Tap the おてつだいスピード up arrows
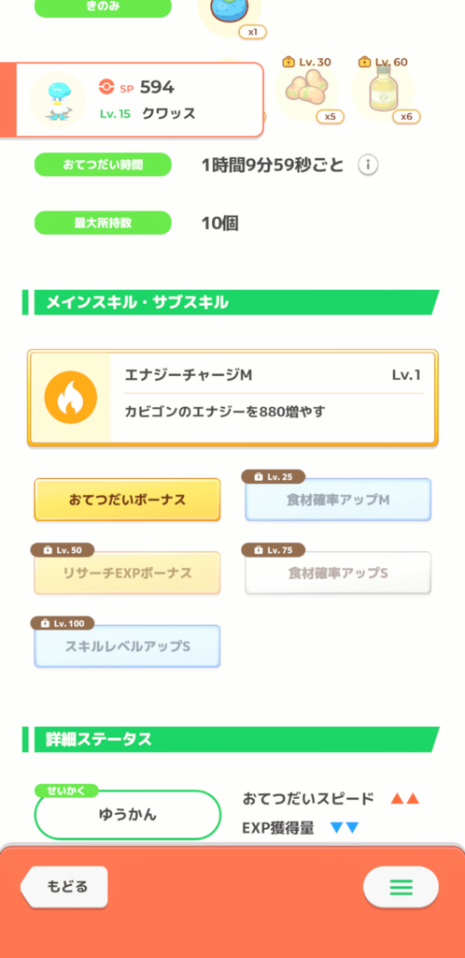This screenshot has height=958, width=465. (404, 799)
